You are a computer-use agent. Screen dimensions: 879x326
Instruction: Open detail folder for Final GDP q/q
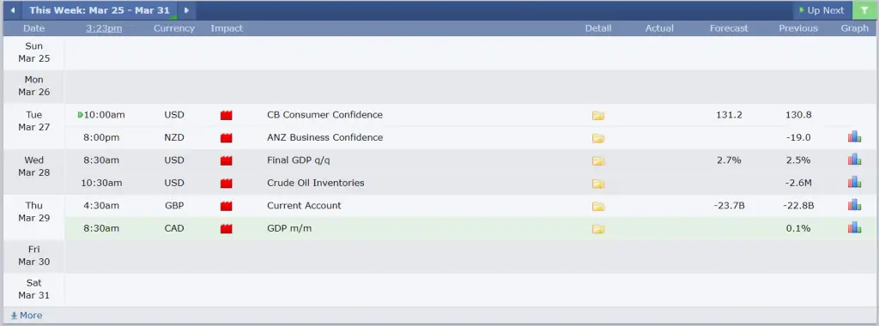(x=598, y=161)
